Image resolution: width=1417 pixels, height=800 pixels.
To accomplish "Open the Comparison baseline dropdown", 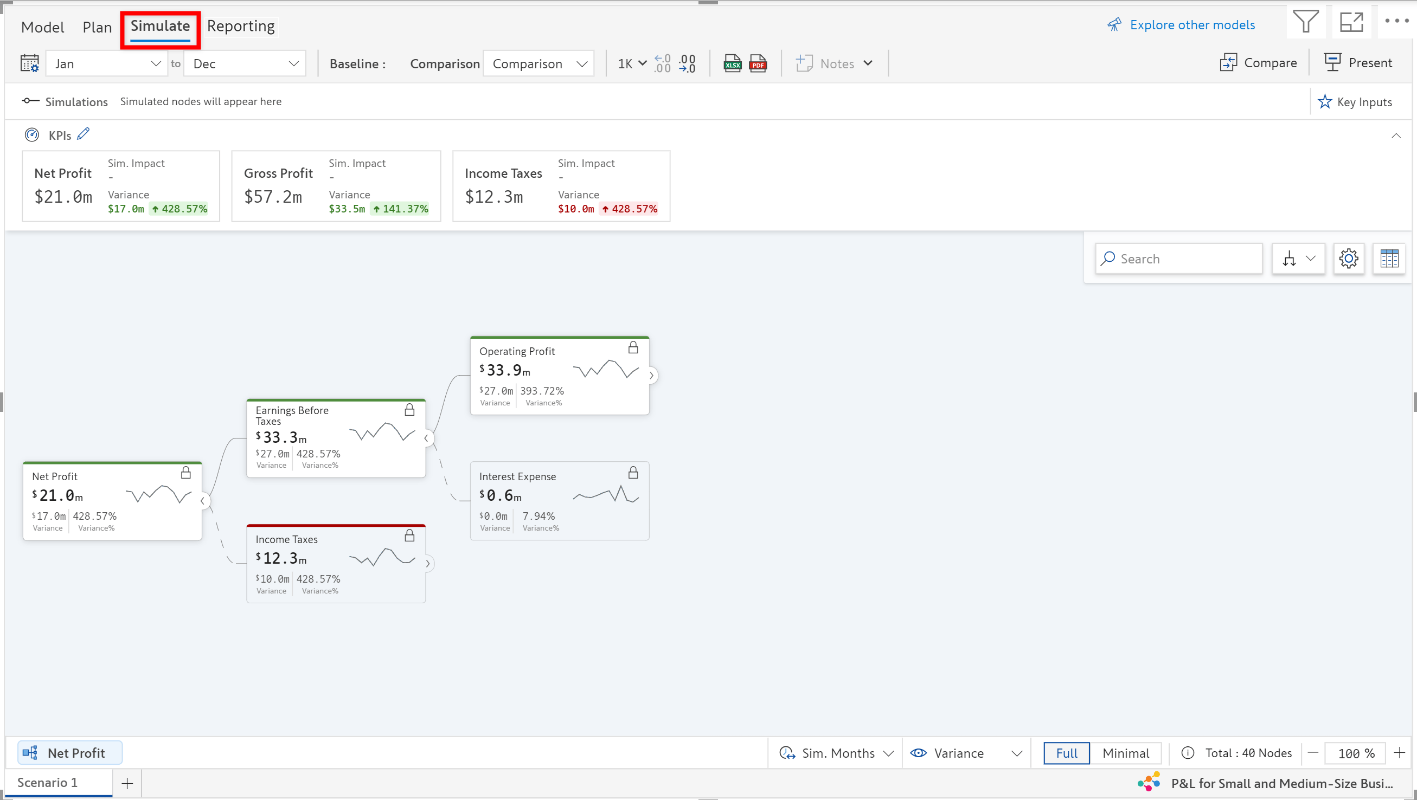I will (538, 64).
